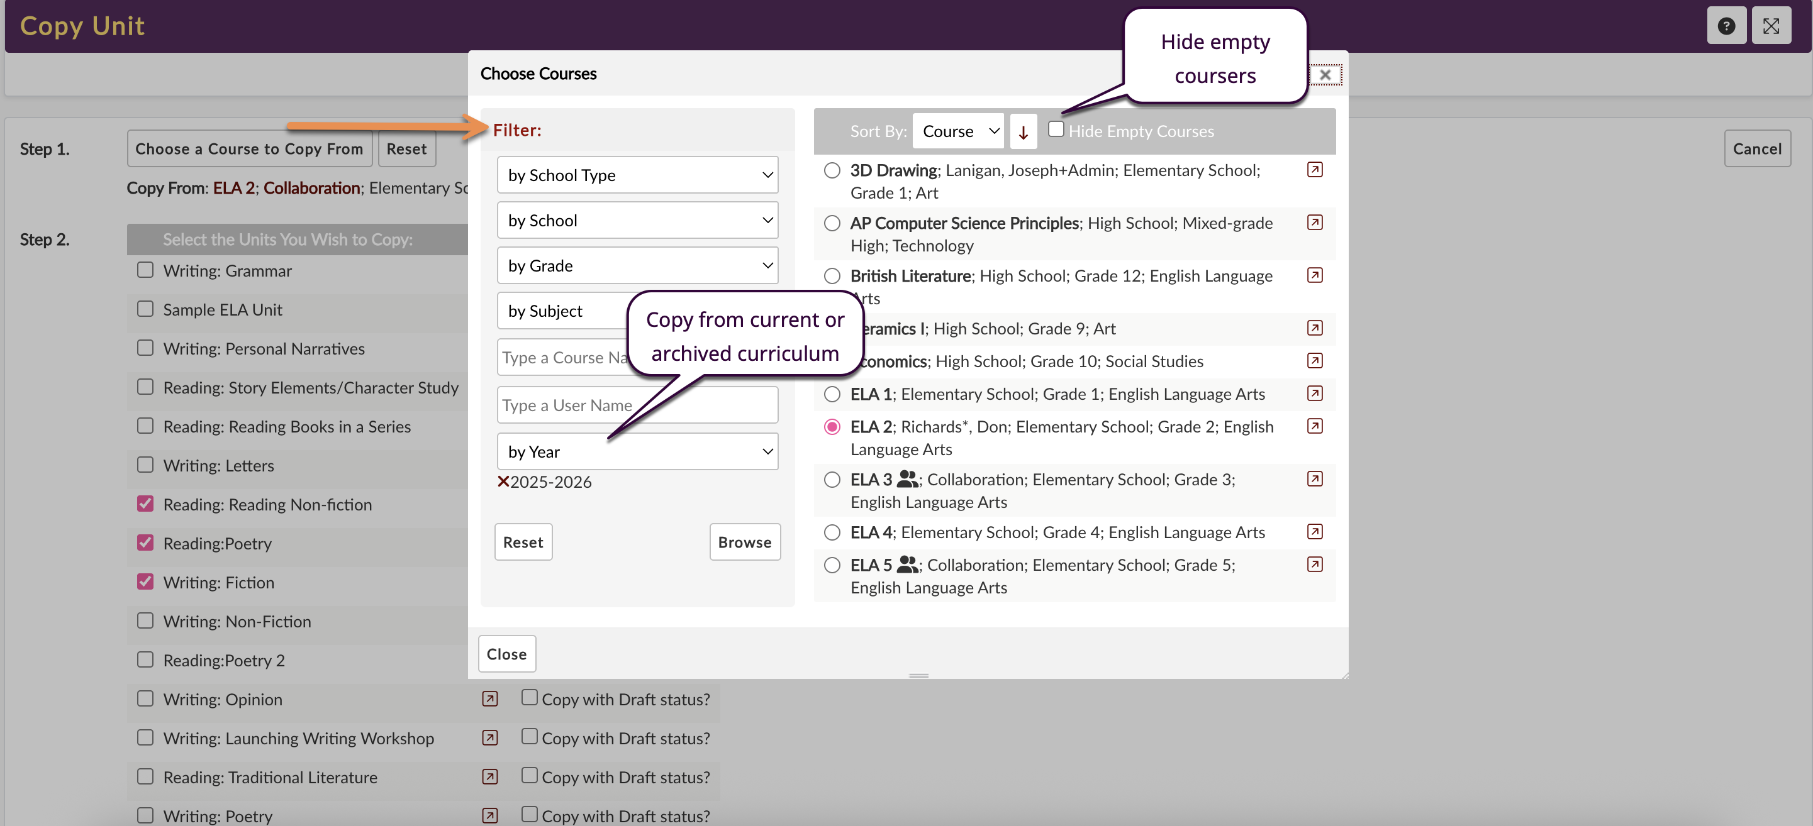Check the Writing: Grammar unit
This screenshot has height=826, width=1813.
pos(145,270)
